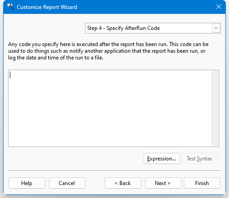This screenshot has height=198, width=229.
Task: Click the AfterRun code description paragraph
Action: pyautogui.click(x=108, y=51)
